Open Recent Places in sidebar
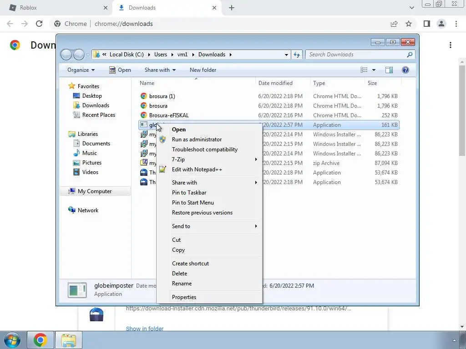 pyautogui.click(x=99, y=115)
